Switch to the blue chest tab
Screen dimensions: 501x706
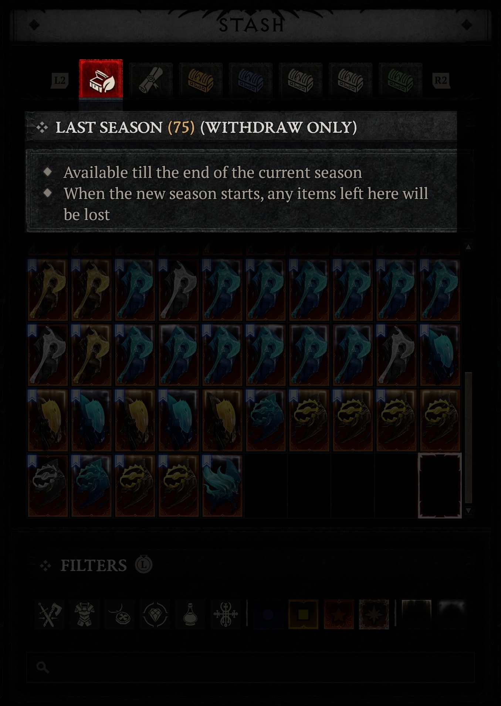(251, 80)
